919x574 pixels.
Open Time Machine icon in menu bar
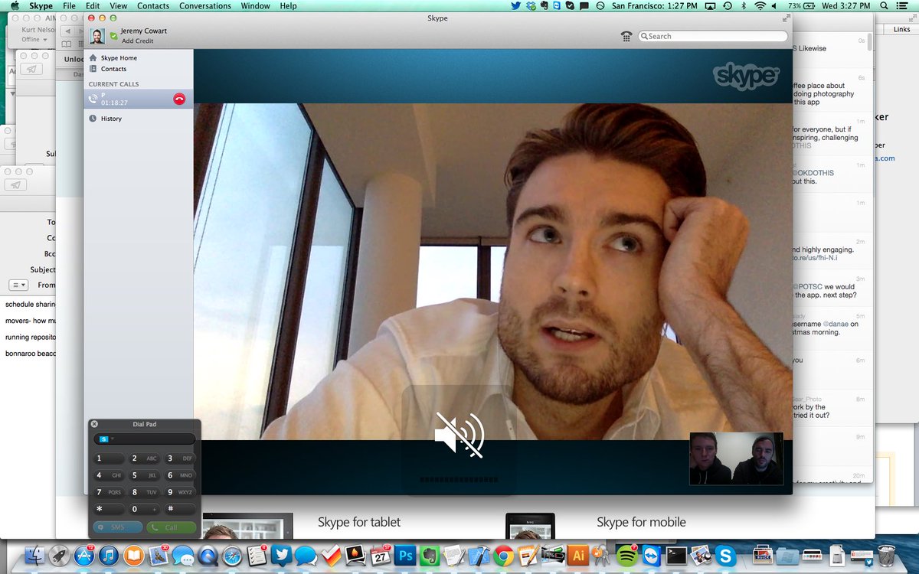[x=727, y=6]
